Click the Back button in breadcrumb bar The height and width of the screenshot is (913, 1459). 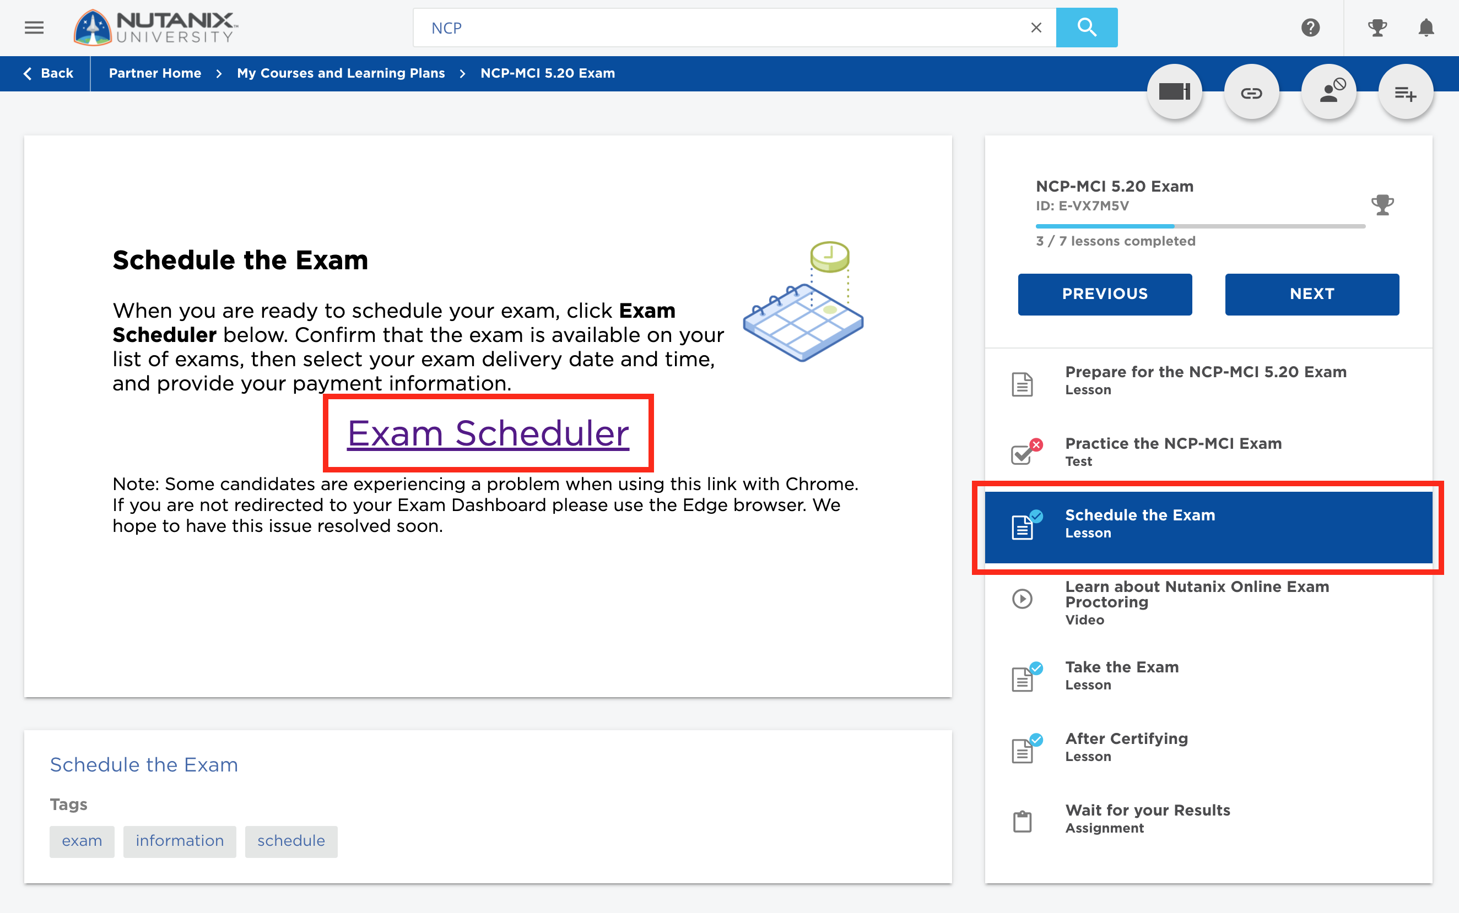(x=48, y=73)
